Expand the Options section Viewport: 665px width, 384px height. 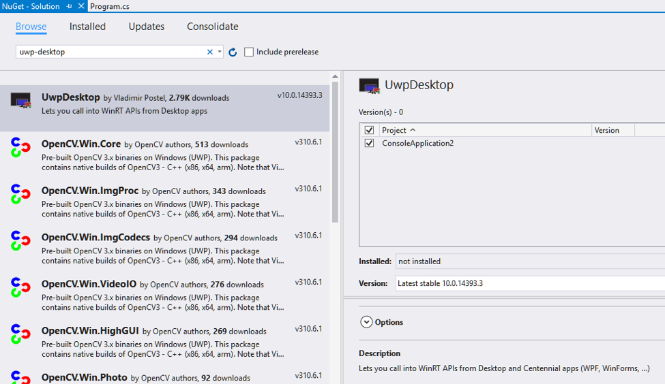click(x=366, y=322)
